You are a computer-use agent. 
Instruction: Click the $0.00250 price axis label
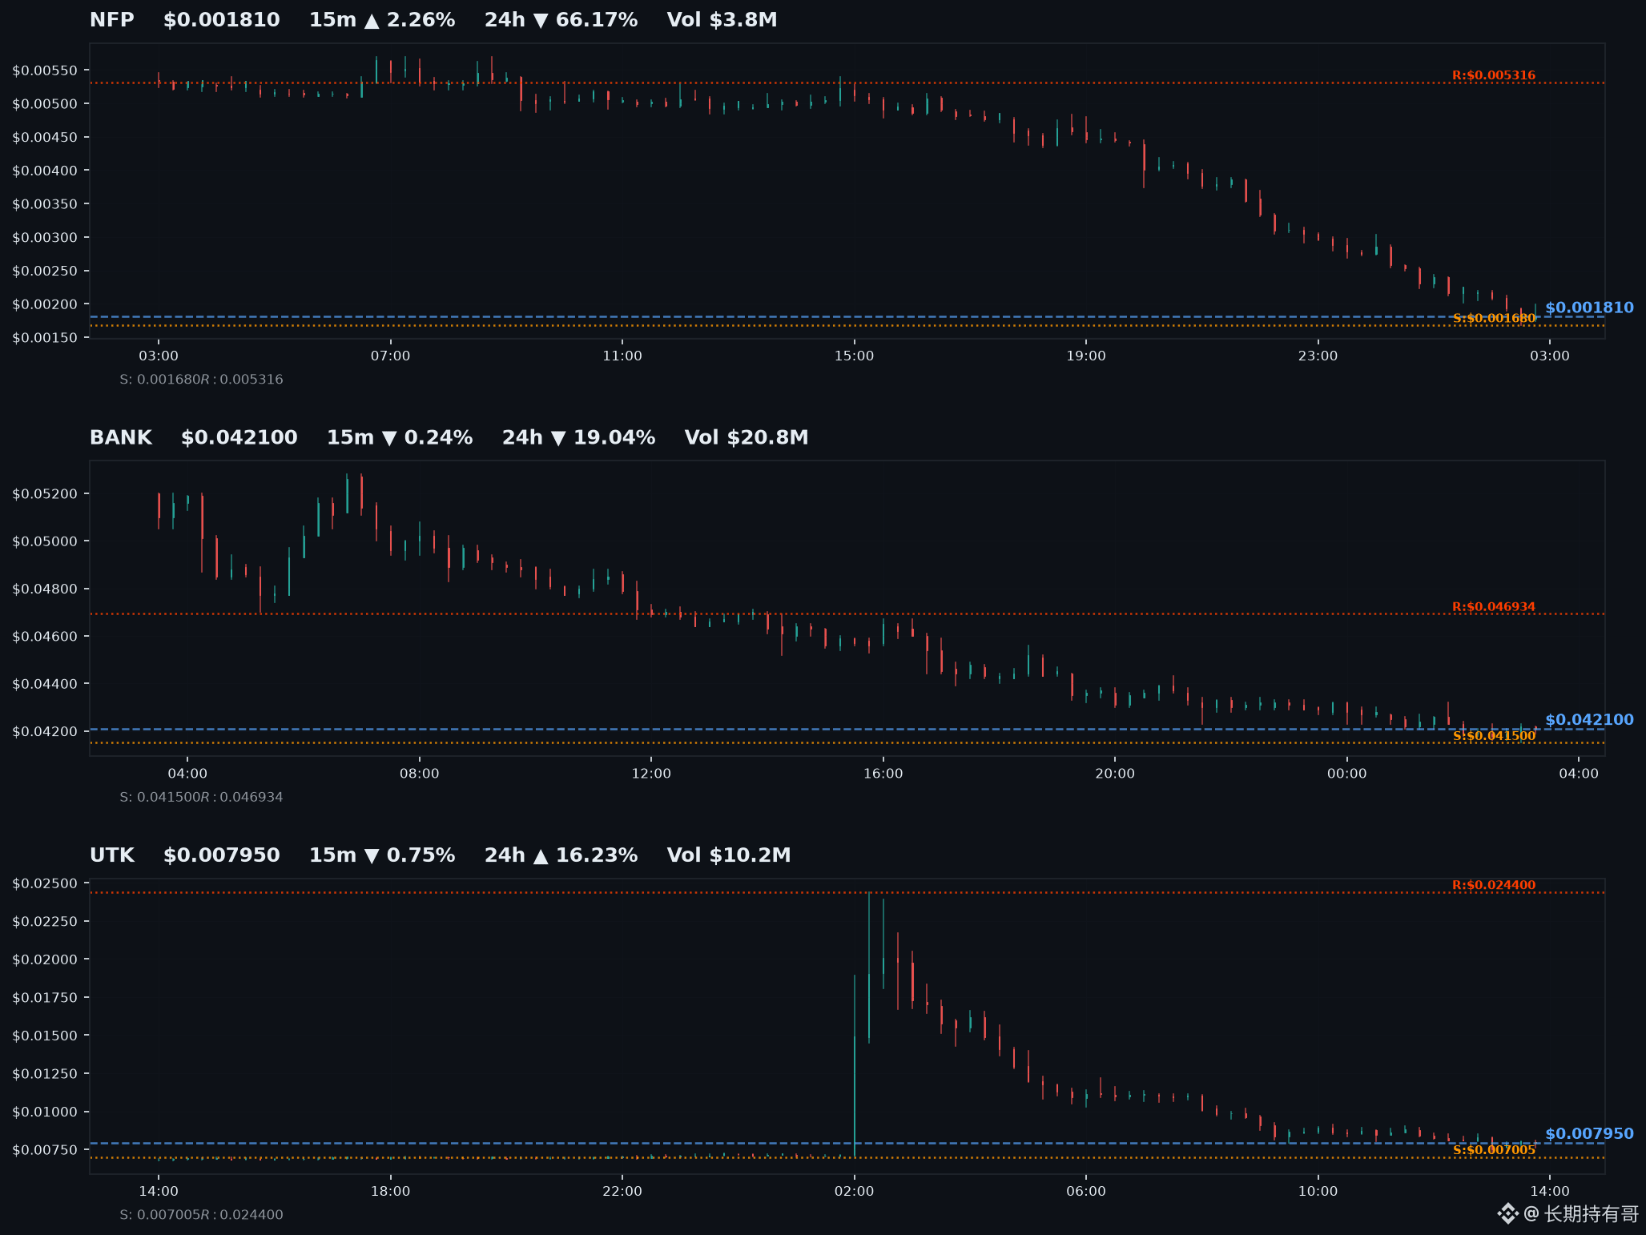(x=45, y=271)
